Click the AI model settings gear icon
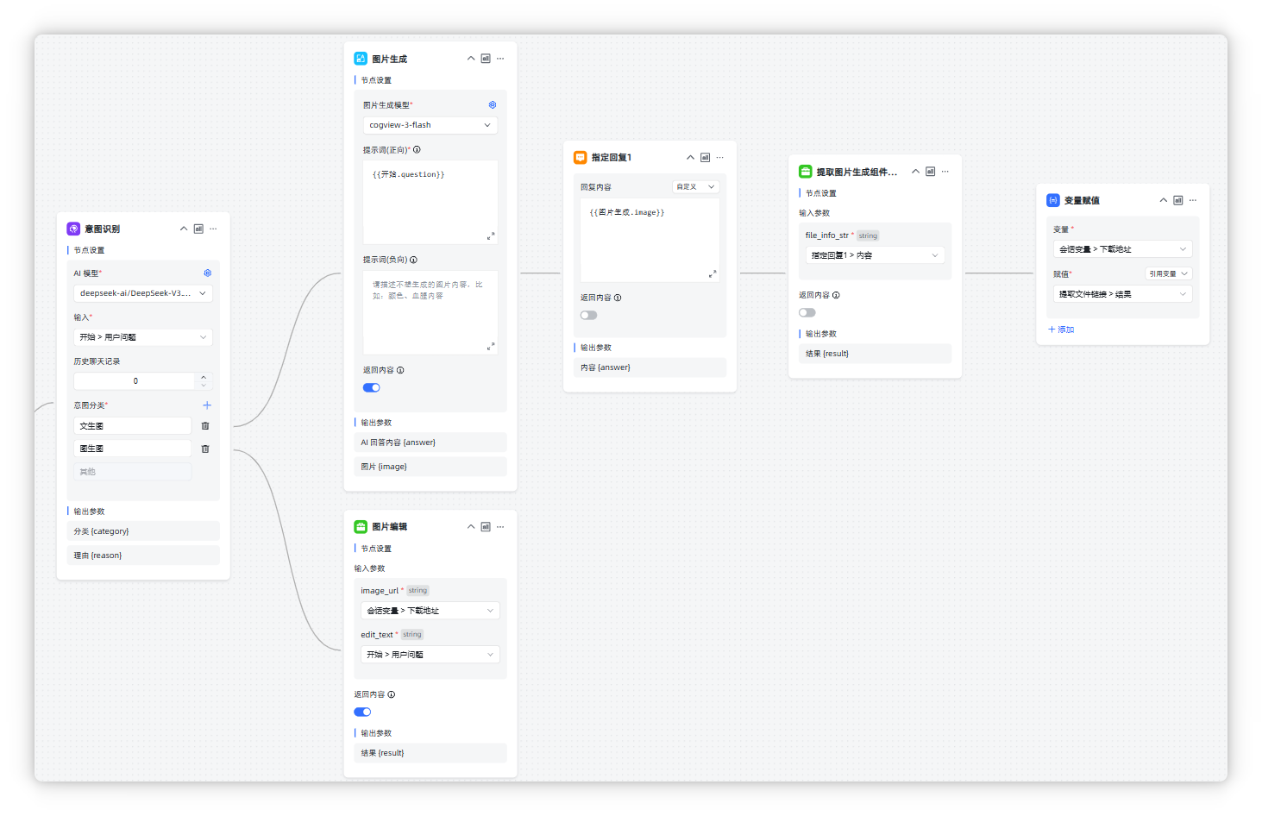 point(207,273)
